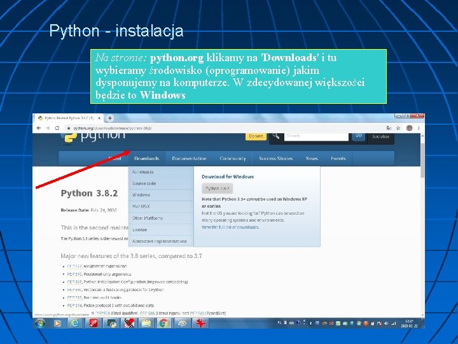
Task: Launch Internet Explorer from taskbar
Action: tap(75, 323)
